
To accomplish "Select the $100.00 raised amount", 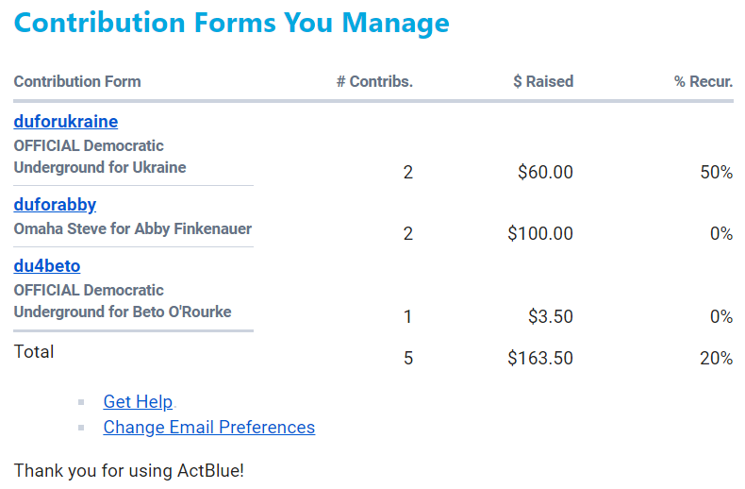I will (540, 233).
